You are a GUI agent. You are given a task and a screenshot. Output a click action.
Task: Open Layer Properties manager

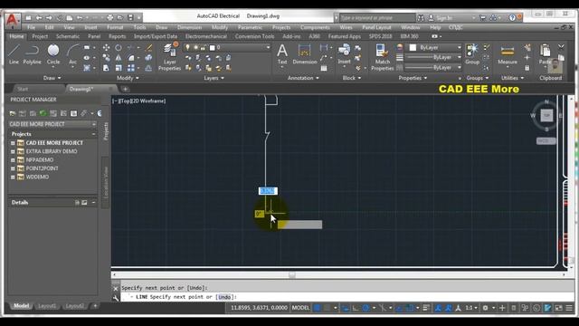point(169,56)
